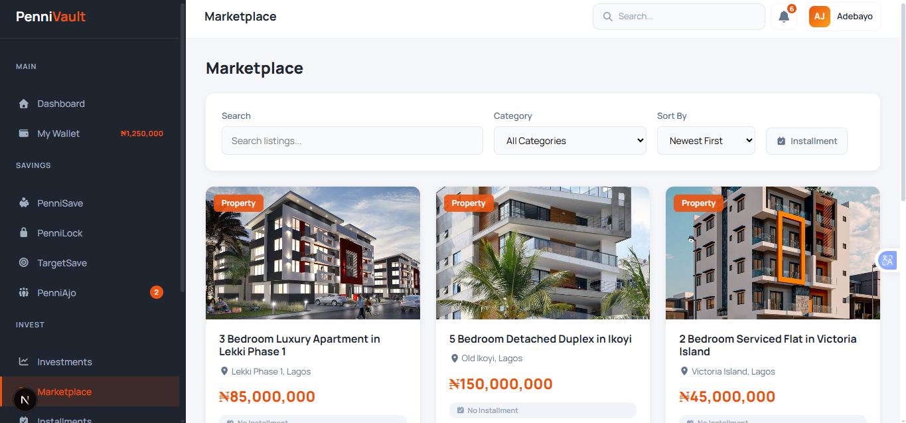Click the TargetSave bullseye icon

coord(24,263)
